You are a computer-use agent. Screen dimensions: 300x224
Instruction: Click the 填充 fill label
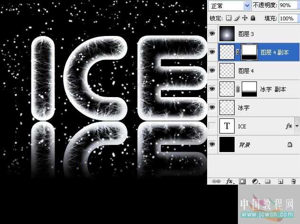(x=271, y=18)
